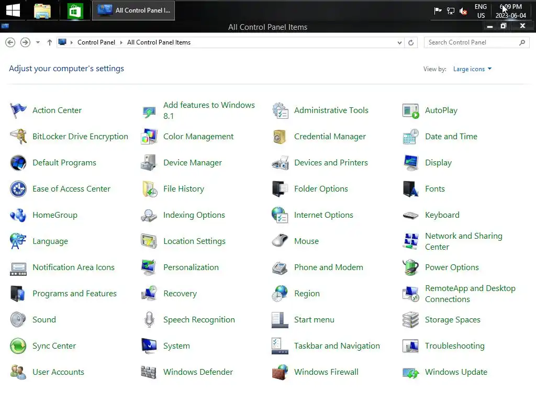Open the System link
This screenshot has height=402, width=536.
[x=176, y=346]
